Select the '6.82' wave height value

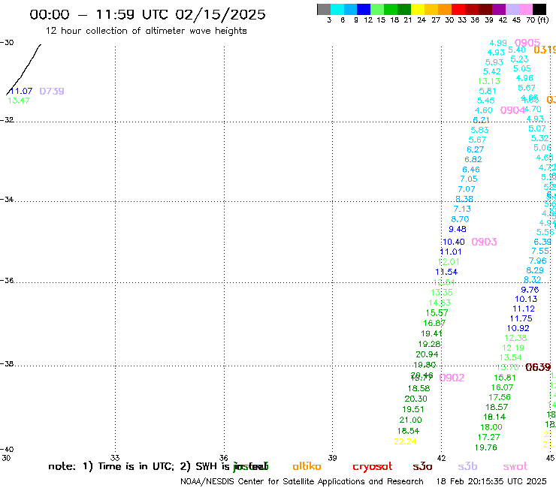pyautogui.click(x=473, y=159)
